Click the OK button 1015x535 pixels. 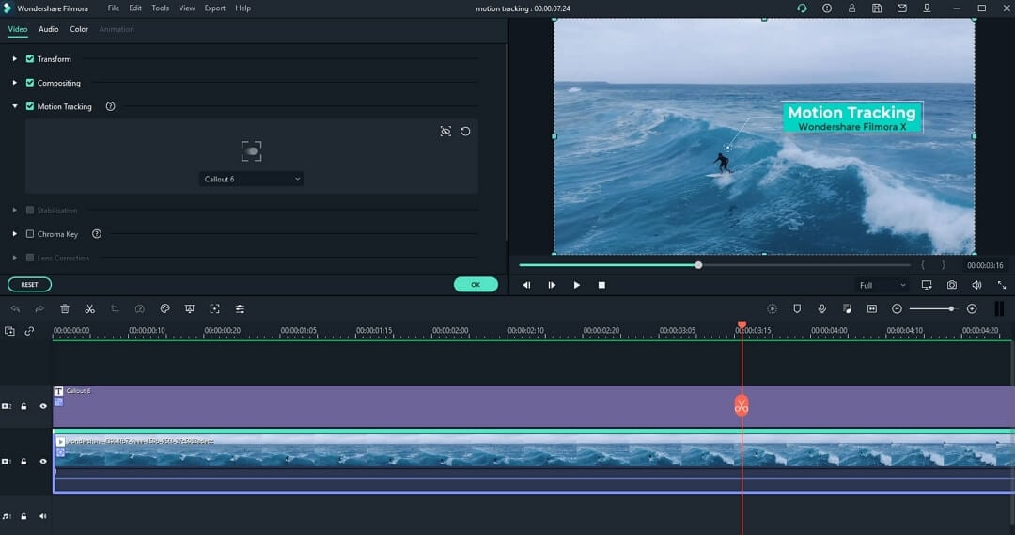click(x=476, y=284)
